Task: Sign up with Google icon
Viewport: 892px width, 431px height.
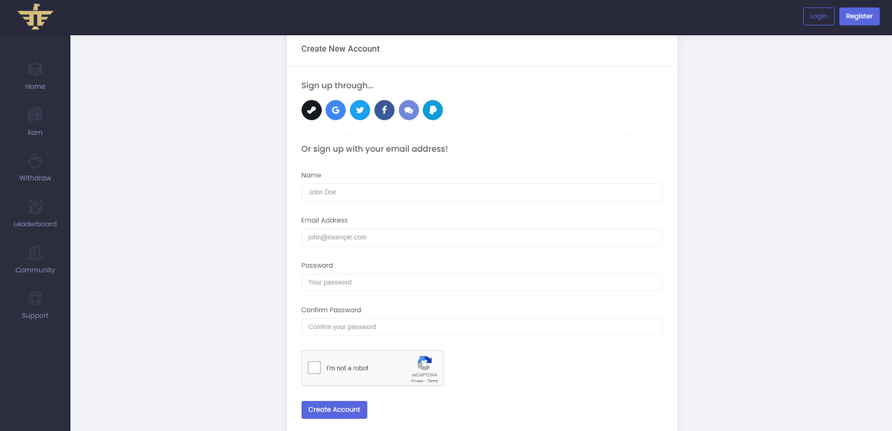Action: coord(336,110)
